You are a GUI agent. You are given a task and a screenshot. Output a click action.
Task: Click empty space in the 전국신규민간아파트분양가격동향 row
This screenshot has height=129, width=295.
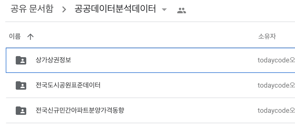[x=189, y=111]
